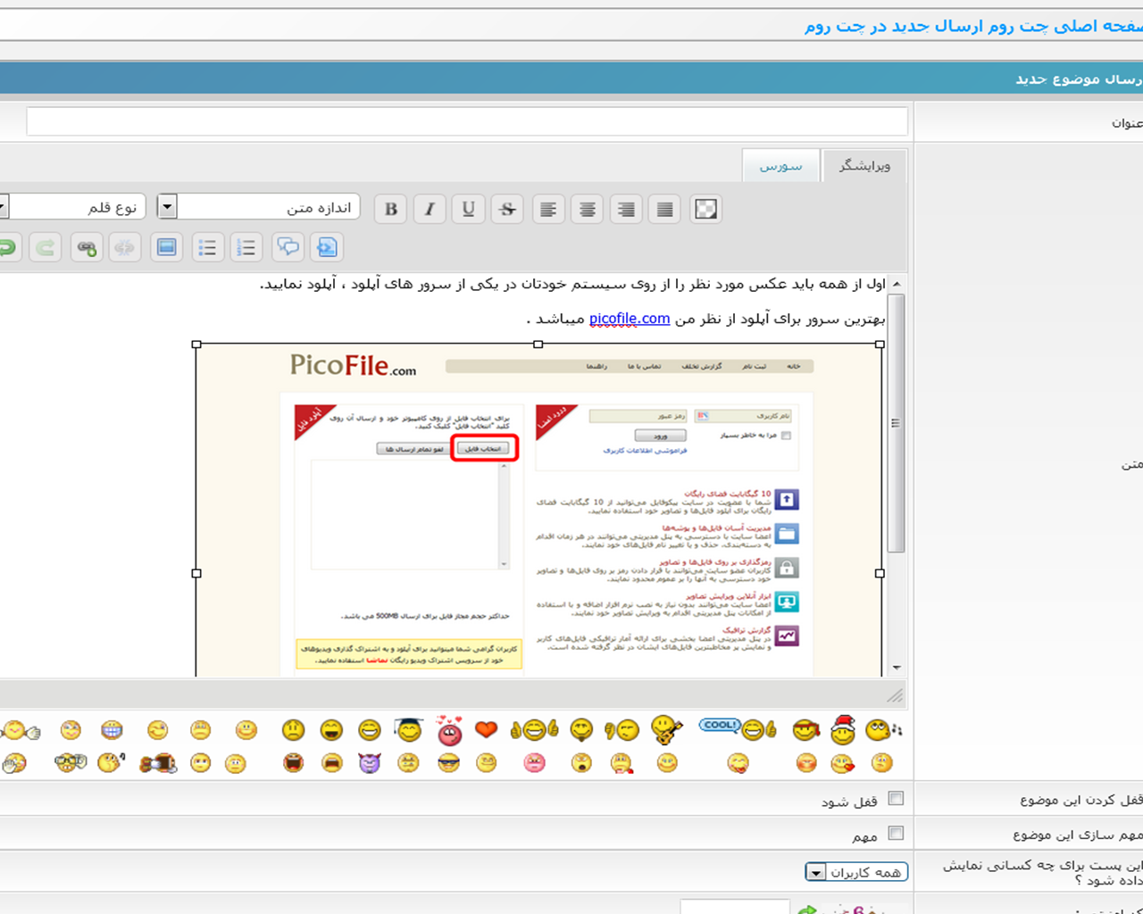The width and height of the screenshot is (1143, 914).
Task: Insert image with the picture icon
Action: [x=166, y=247]
